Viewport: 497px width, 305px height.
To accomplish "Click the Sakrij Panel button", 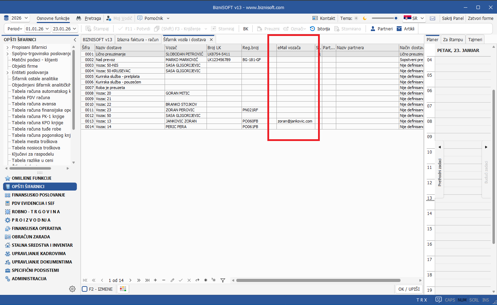I will click(x=453, y=18).
